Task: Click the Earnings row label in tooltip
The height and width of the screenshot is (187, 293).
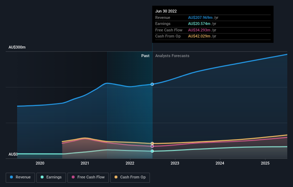Action: 163,24
